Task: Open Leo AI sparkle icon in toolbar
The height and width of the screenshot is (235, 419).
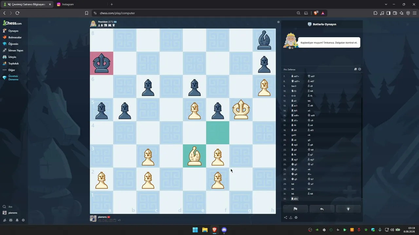Action: click(x=402, y=13)
